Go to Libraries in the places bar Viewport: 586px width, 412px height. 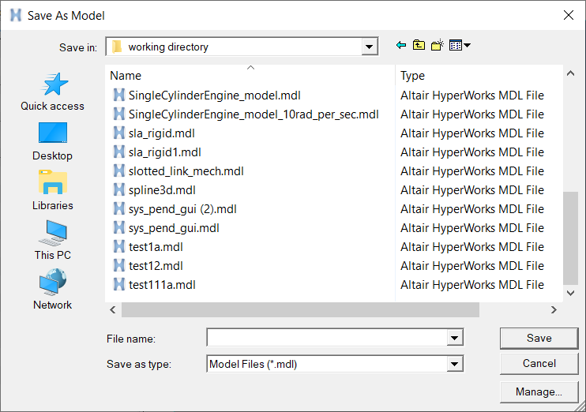click(52, 184)
